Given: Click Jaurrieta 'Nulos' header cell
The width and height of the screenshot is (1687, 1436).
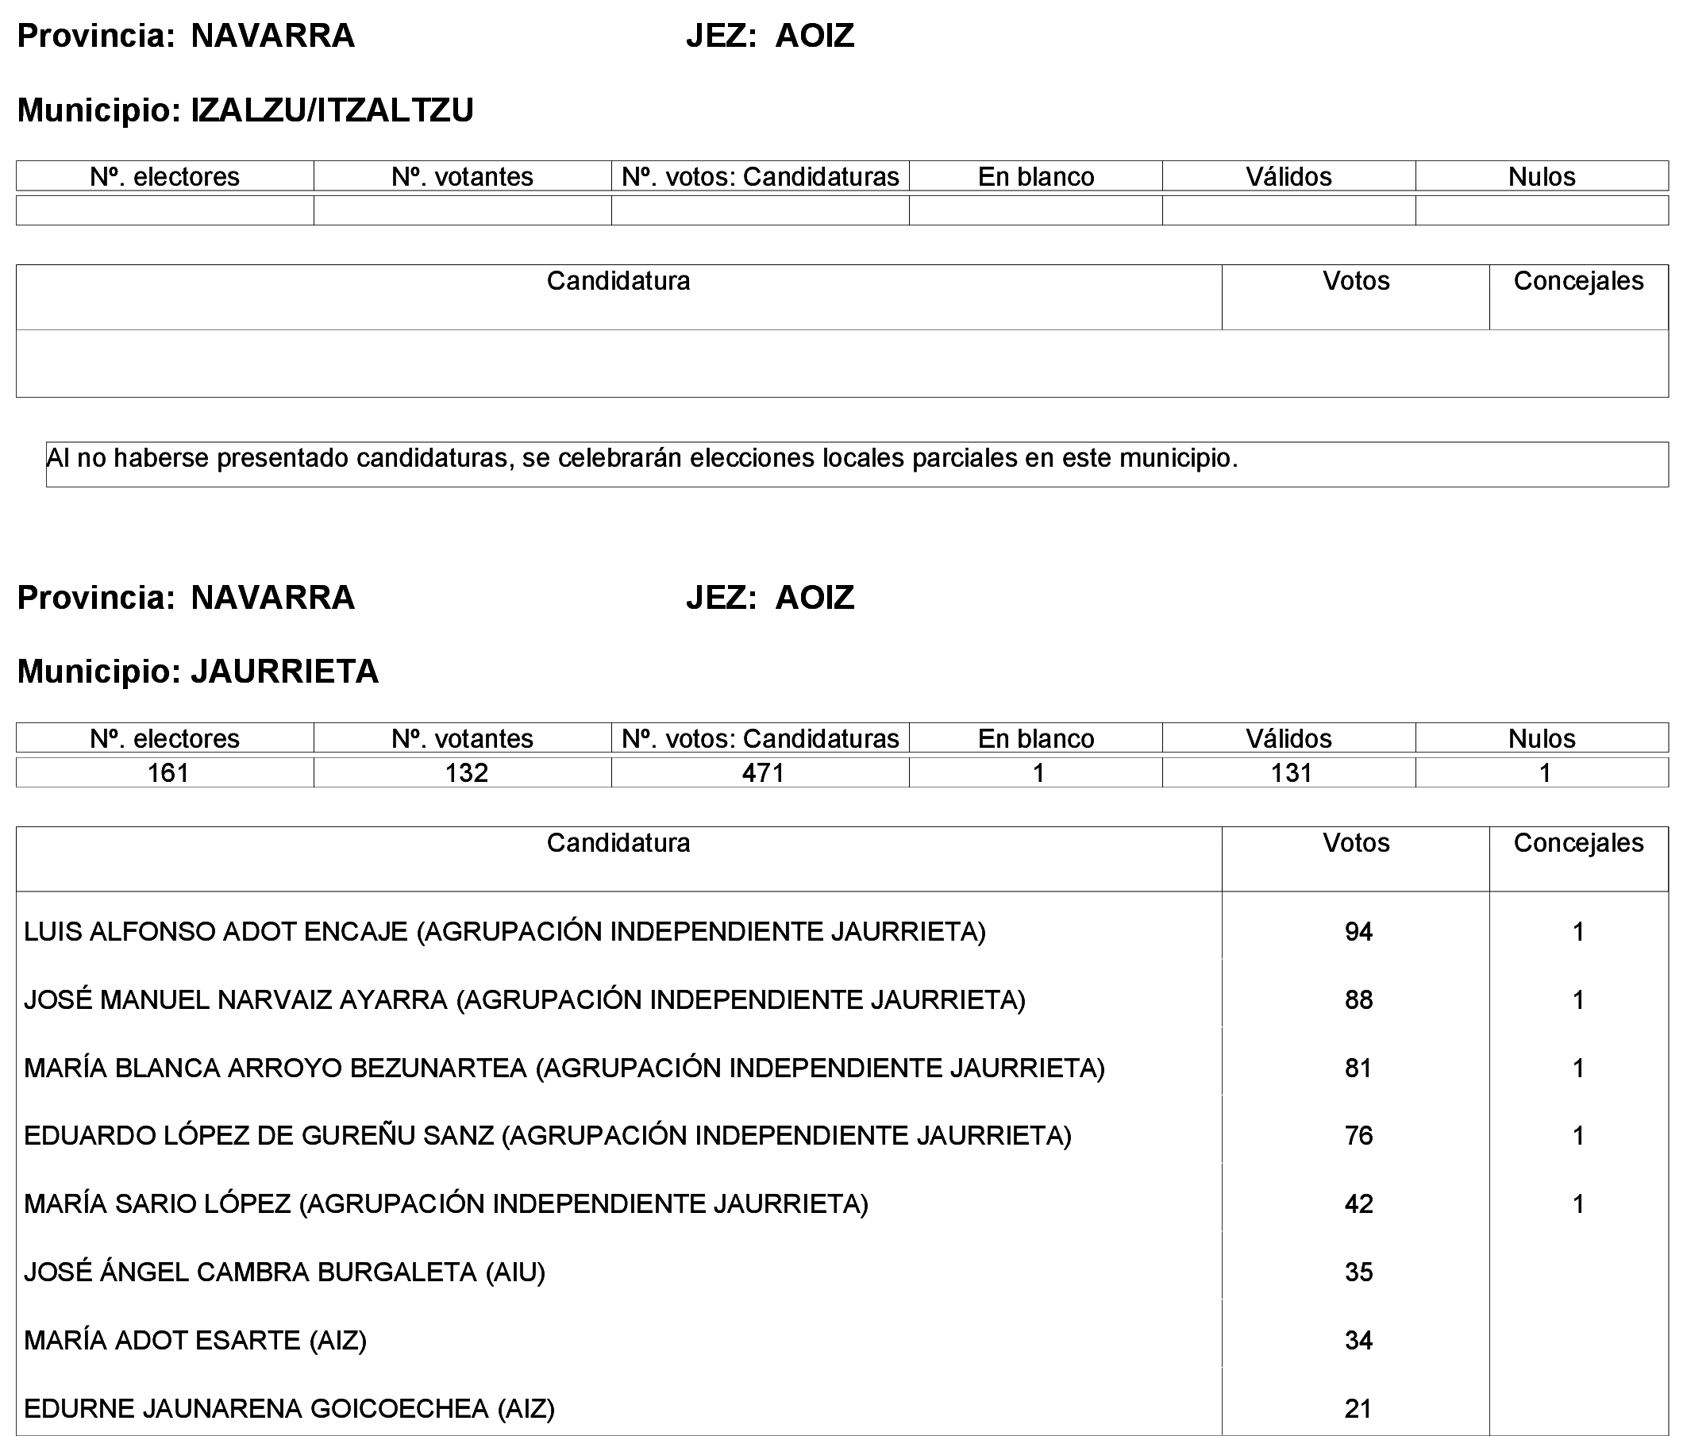Looking at the screenshot, I should click(x=1542, y=738).
